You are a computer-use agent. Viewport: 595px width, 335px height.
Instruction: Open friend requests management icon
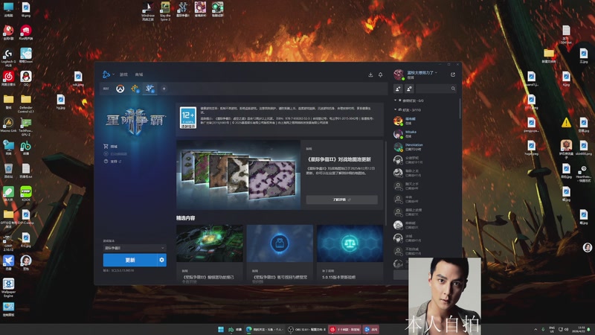pyautogui.click(x=410, y=89)
